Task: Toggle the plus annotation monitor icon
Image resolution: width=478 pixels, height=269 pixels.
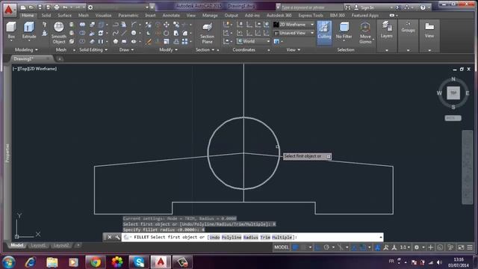Action: [430, 247]
